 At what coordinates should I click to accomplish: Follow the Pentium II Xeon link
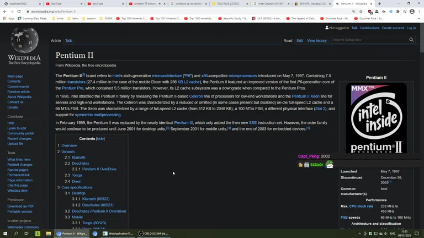(305, 96)
